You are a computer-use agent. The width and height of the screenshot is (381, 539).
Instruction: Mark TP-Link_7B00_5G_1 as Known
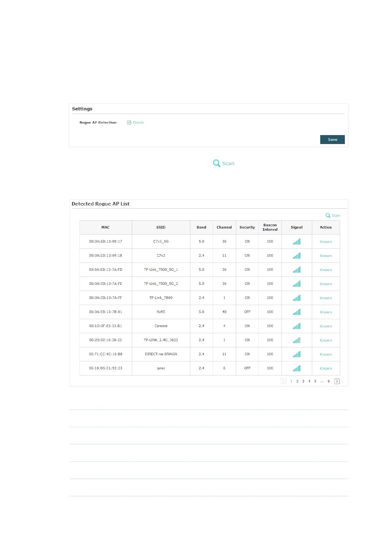326,270
